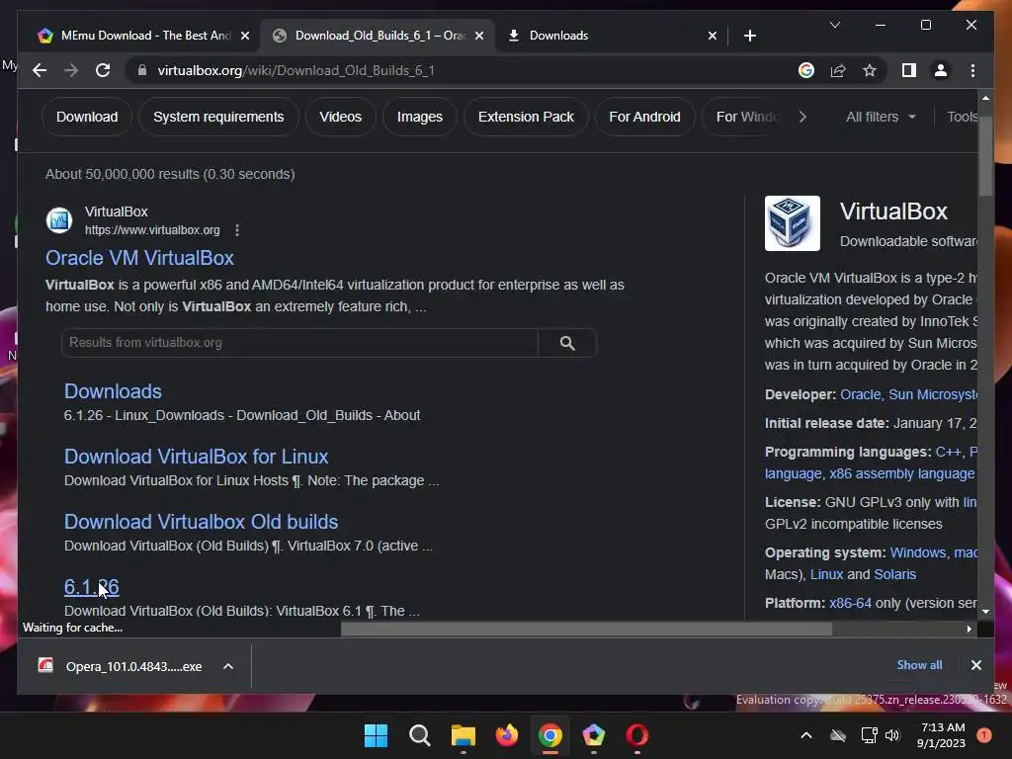Open All filters dropdown
This screenshot has width=1012, height=759.
click(x=881, y=117)
